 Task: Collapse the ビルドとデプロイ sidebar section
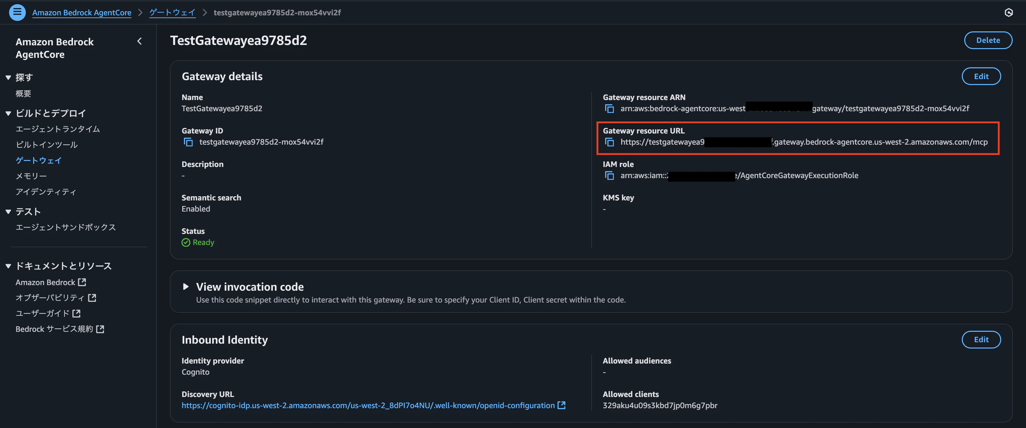[8, 113]
